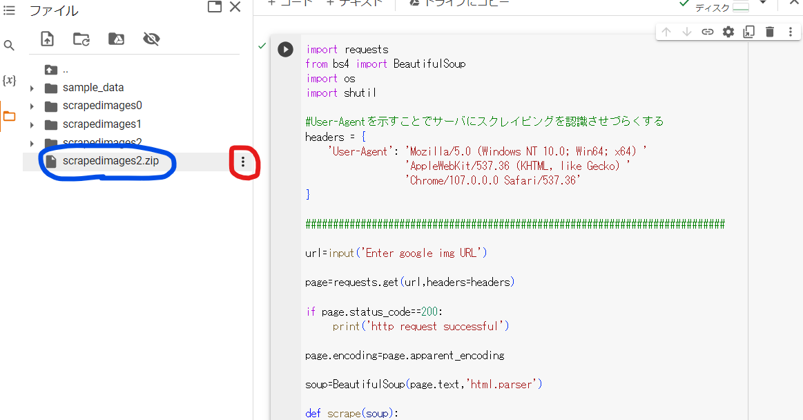Run the code cell
The height and width of the screenshot is (420, 803).
(285, 50)
